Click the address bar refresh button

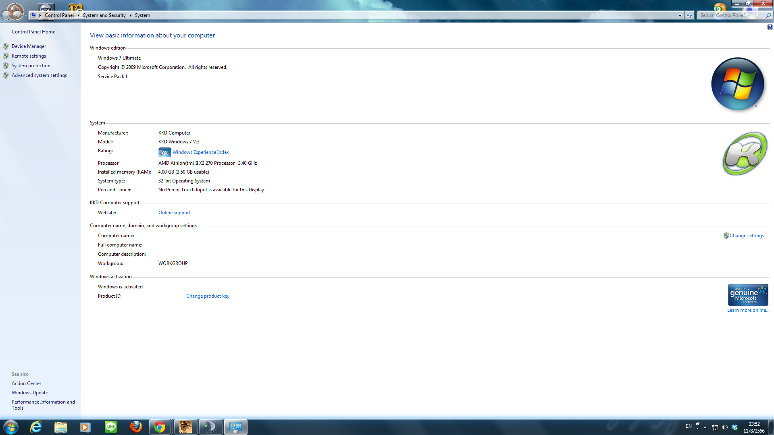pos(689,15)
